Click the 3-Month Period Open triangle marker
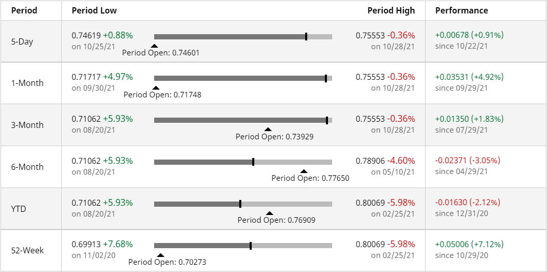Image resolution: width=547 pixels, height=272 pixels. click(x=268, y=130)
